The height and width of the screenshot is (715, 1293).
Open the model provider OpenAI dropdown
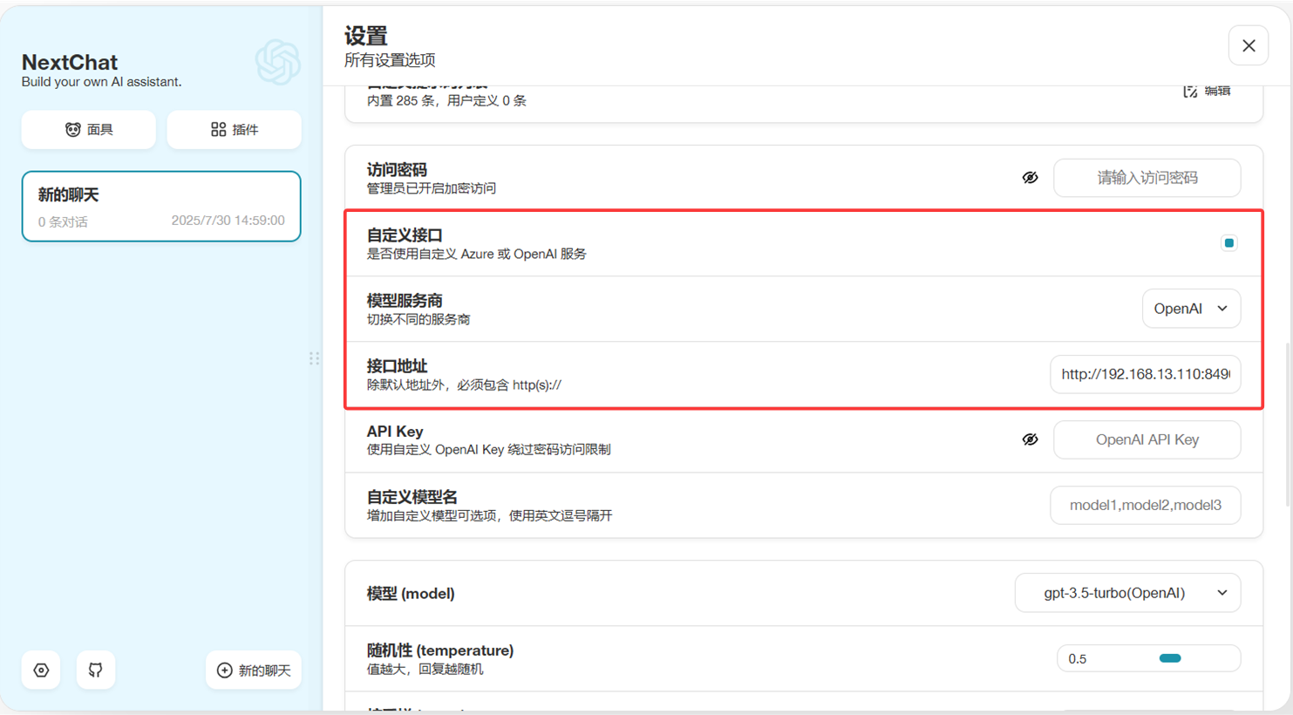[x=1190, y=309]
